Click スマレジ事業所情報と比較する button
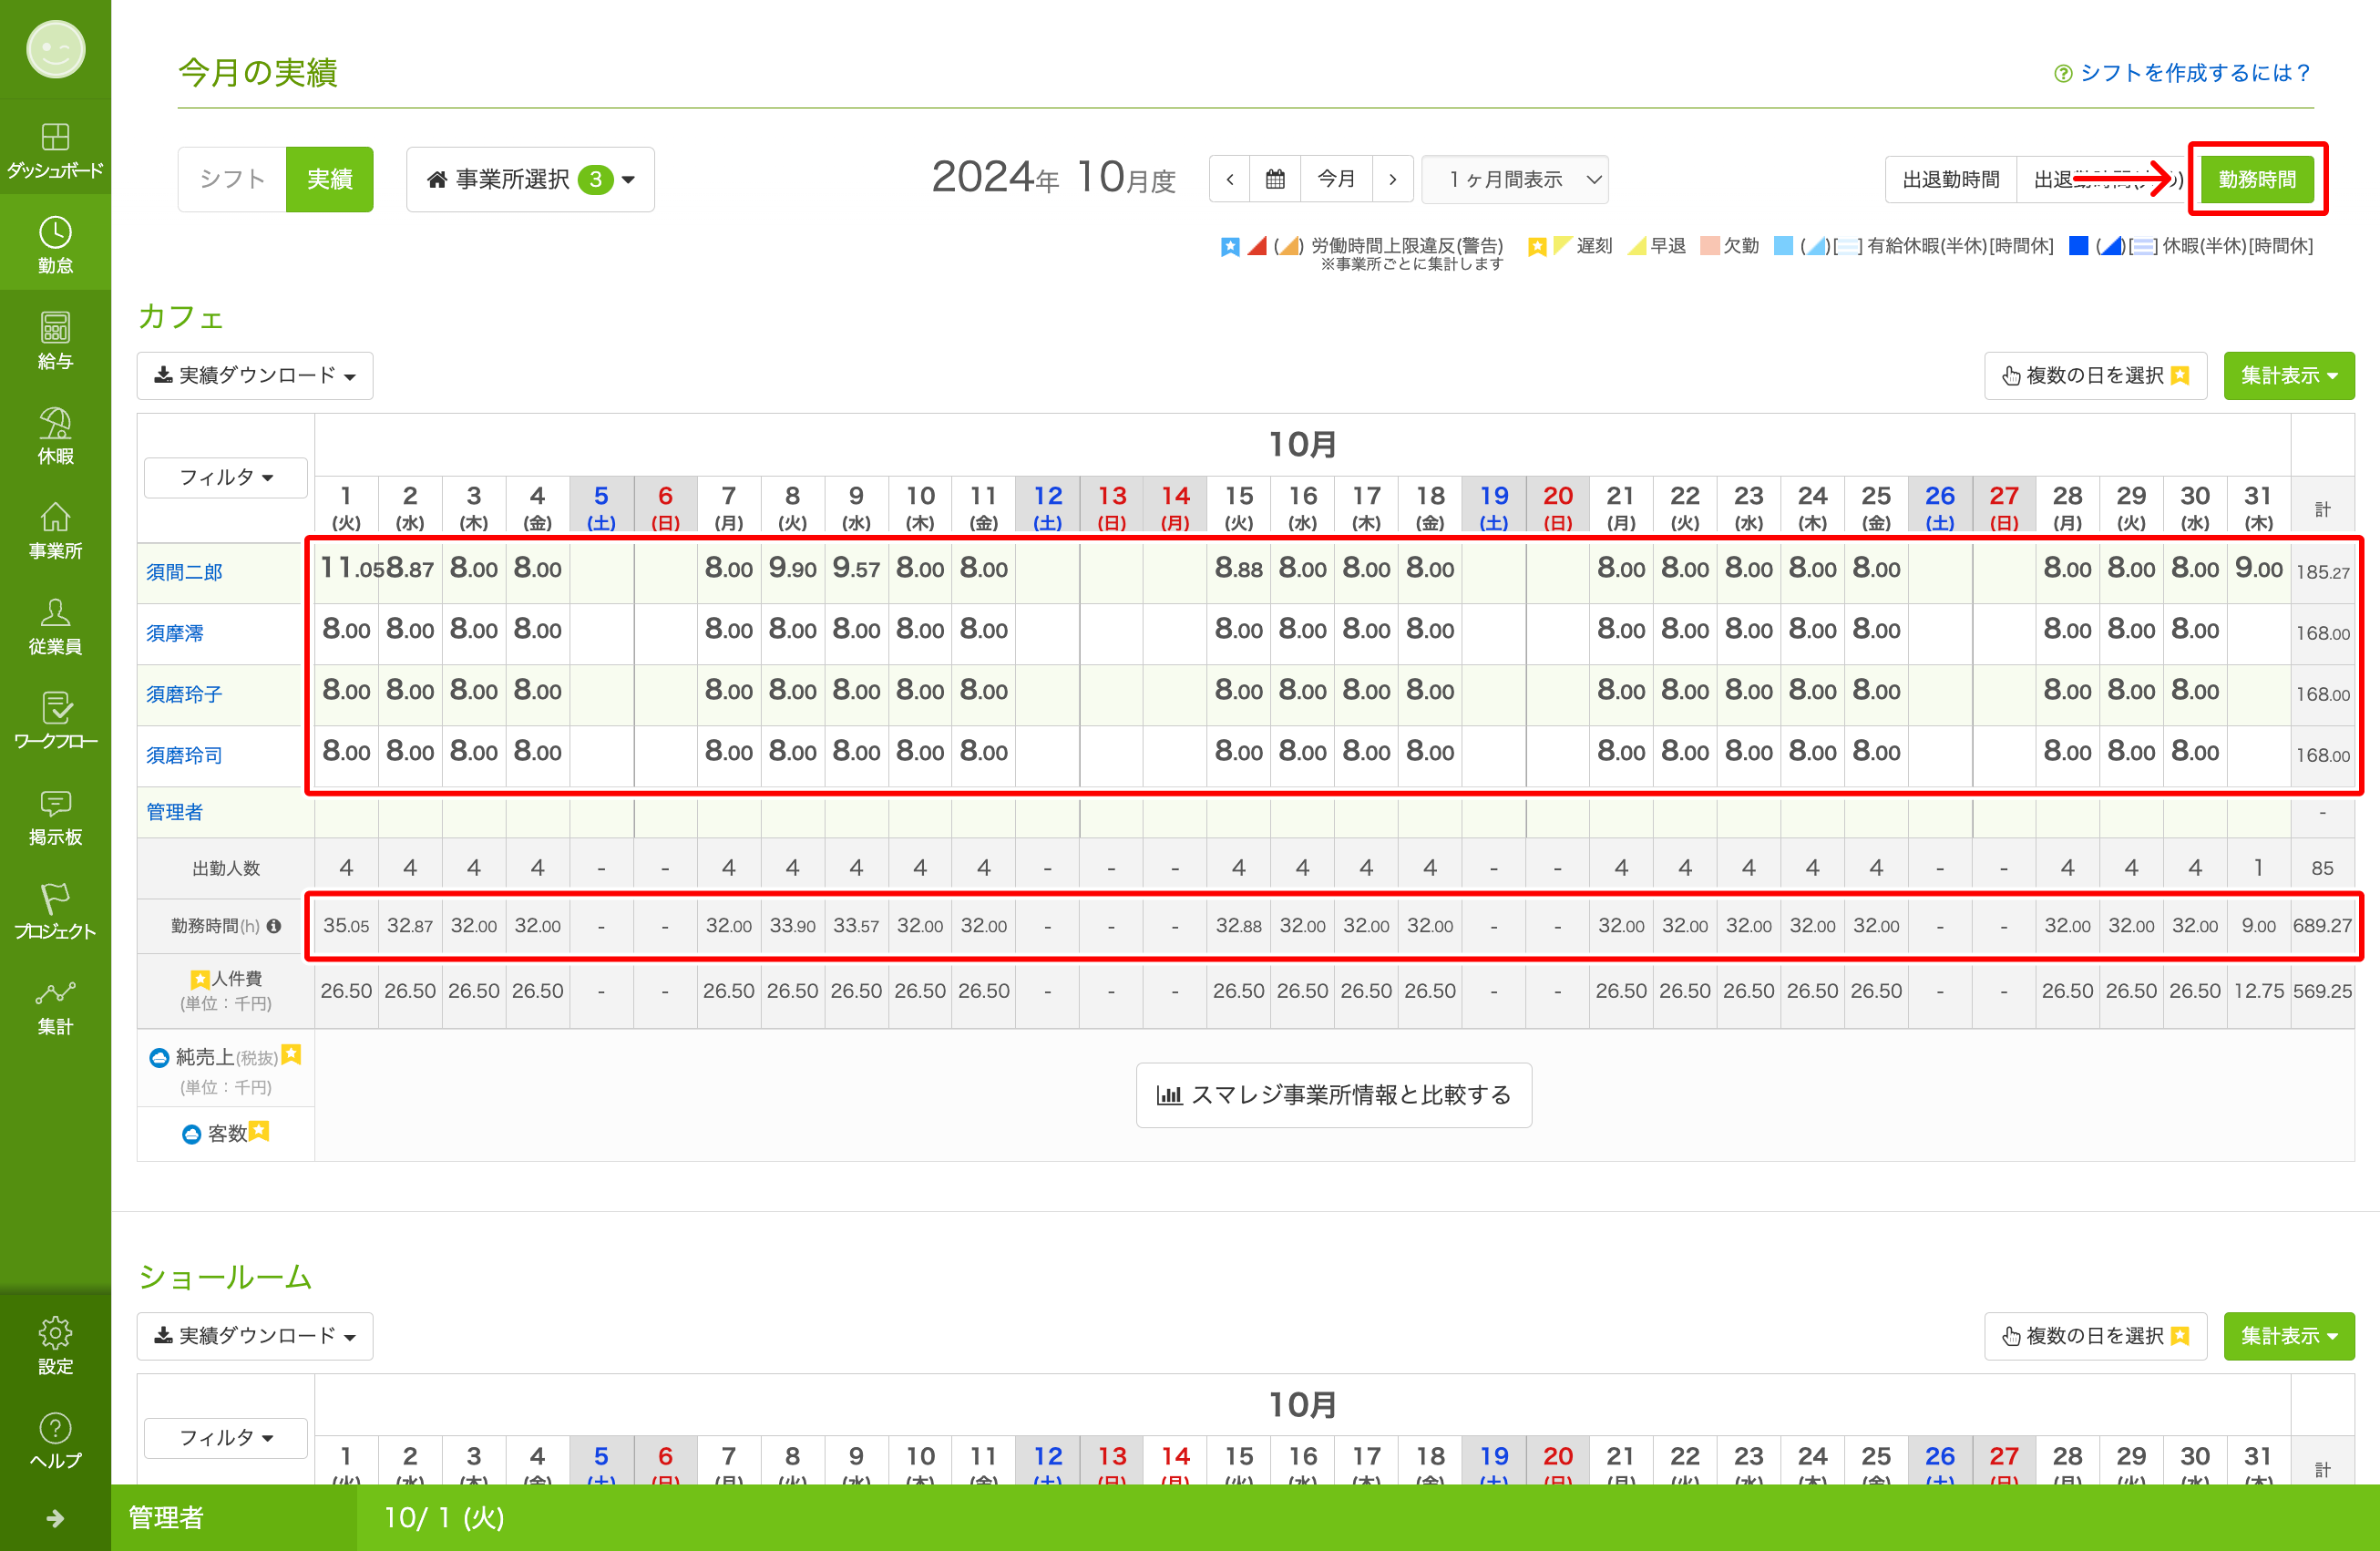This screenshot has height=1551, width=2380. pyautogui.click(x=1333, y=1095)
